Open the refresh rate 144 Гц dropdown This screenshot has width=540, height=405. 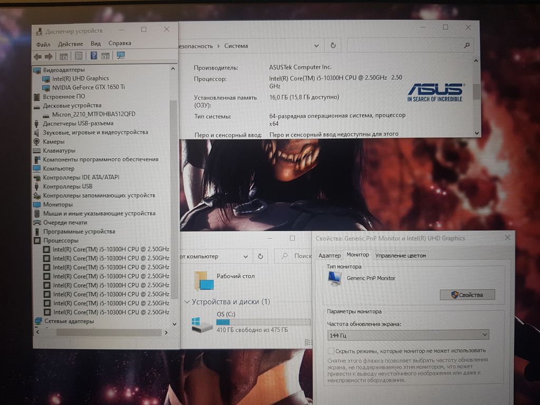point(408,335)
